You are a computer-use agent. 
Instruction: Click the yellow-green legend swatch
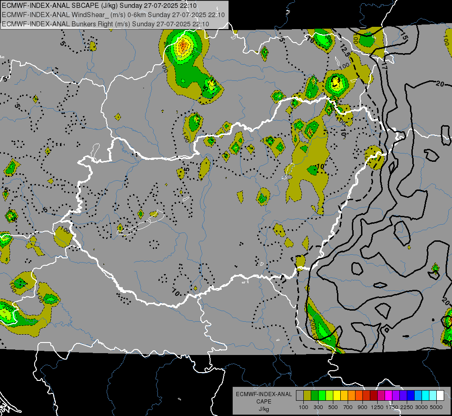330,395
